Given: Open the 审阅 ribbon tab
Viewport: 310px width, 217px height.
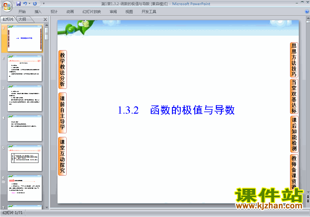Looking at the screenshot, I should [113, 12].
